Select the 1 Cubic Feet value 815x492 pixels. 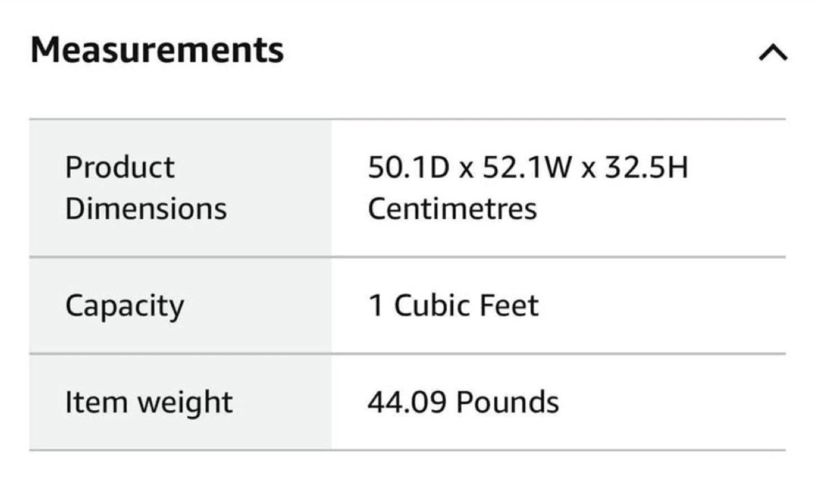[453, 306]
